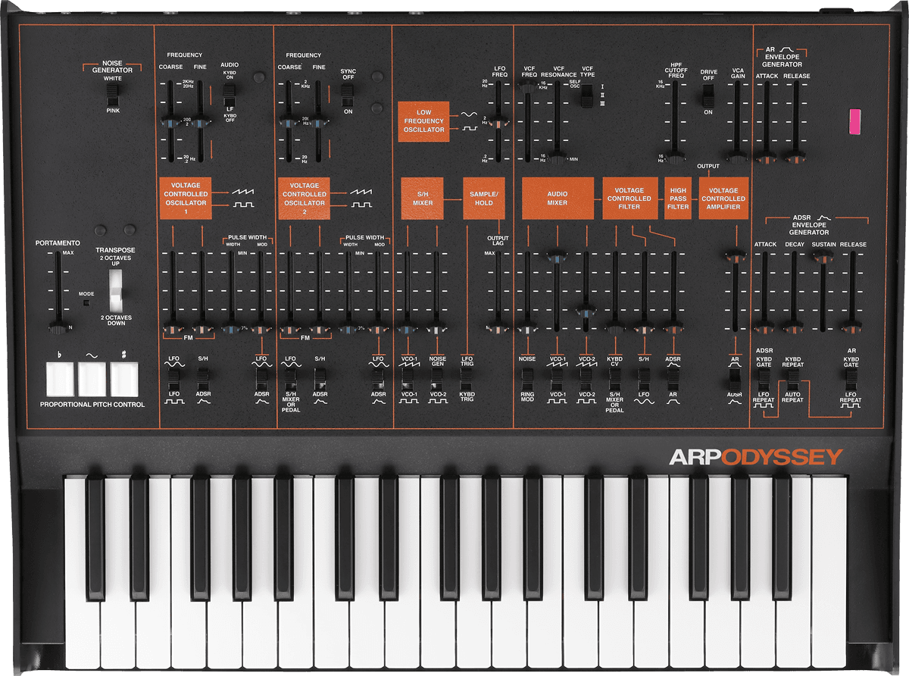
Task: Toggle the LFO Trig / KYBD Trig switch
Action: tap(467, 377)
